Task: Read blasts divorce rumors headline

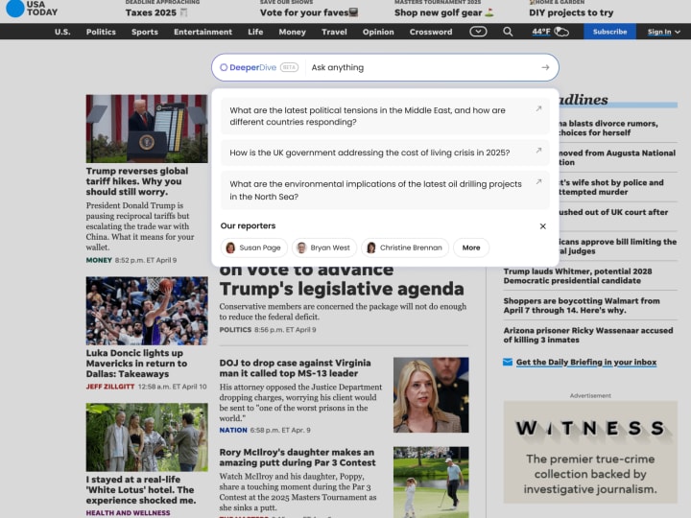Action: point(608,128)
